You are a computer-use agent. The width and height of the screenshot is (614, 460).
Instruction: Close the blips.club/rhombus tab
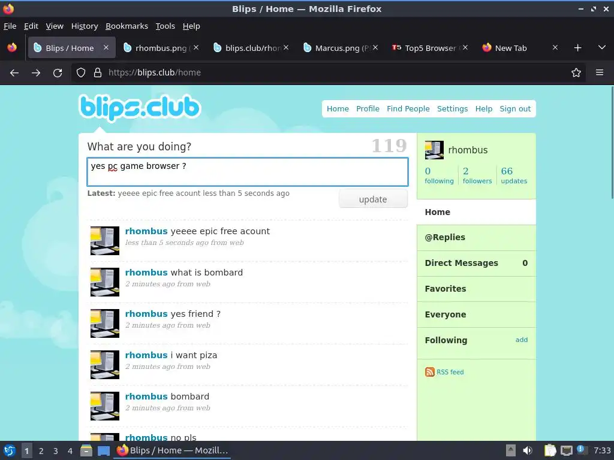[286, 48]
